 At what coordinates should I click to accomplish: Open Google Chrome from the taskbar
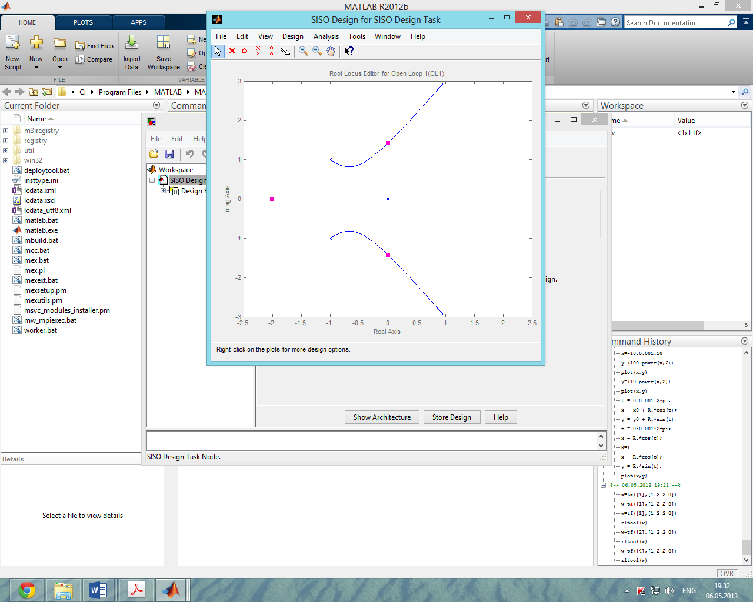click(x=27, y=590)
